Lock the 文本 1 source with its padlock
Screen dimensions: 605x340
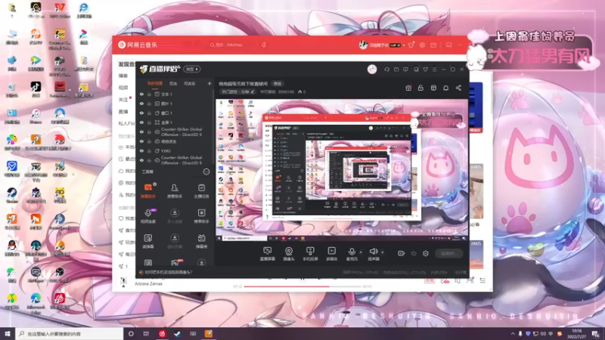149,94
